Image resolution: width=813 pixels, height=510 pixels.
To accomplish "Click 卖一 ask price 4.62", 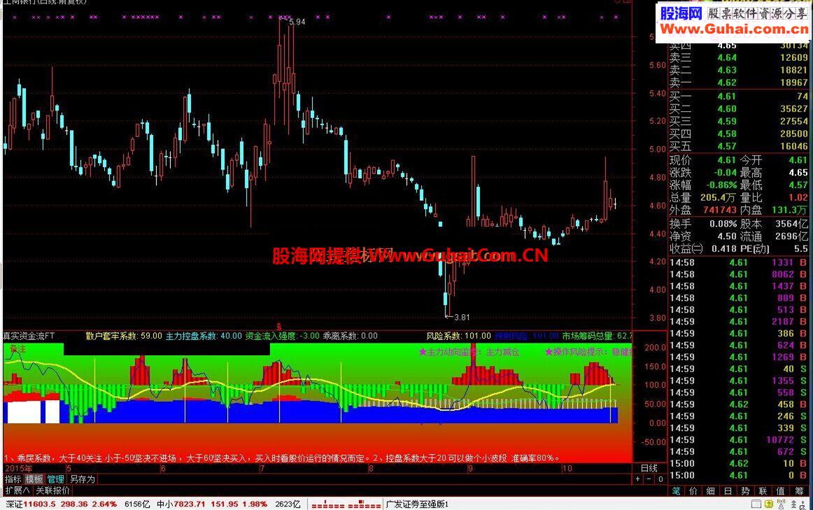I will coord(727,83).
